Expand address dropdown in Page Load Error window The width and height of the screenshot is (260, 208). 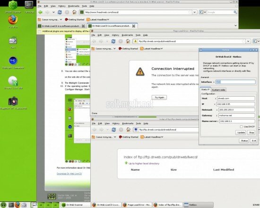(248, 41)
